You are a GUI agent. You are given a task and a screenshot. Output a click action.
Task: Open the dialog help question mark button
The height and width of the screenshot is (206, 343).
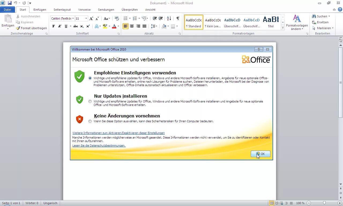259,49
